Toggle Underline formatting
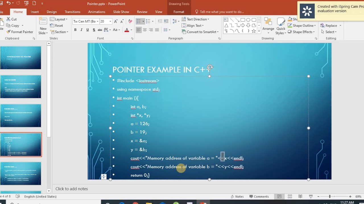The height and width of the screenshot is (204, 364). [x=88, y=30]
